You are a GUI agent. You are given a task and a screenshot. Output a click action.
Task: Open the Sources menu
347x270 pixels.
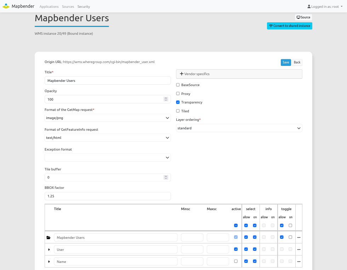pos(68,7)
